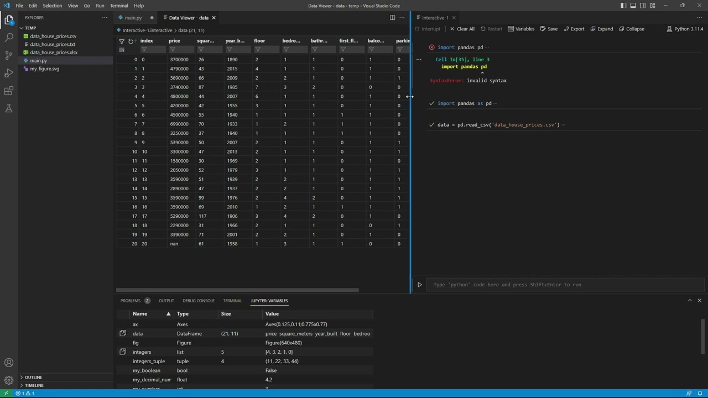Collapse all cells with Collapse button
This screenshot has height=398, width=708.
[x=632, y=29]
